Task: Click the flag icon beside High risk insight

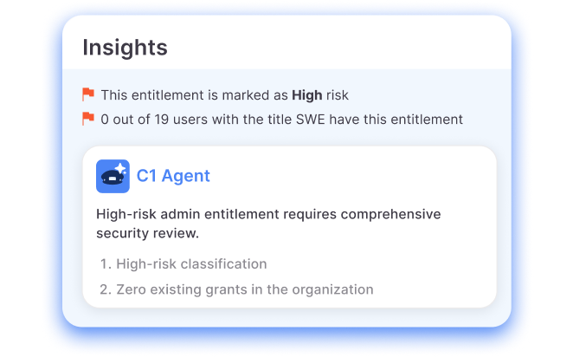Action: 87,94
